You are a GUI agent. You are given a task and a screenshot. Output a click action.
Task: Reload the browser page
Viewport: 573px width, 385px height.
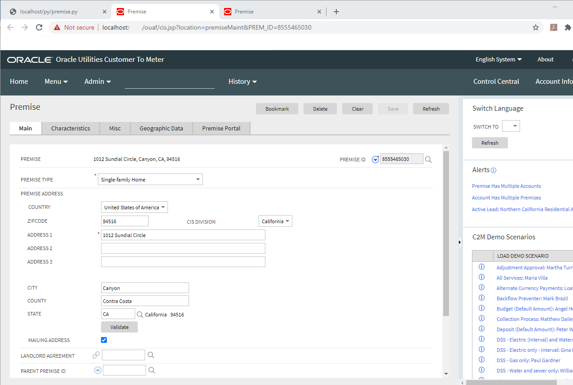click(x=39, y=27)
